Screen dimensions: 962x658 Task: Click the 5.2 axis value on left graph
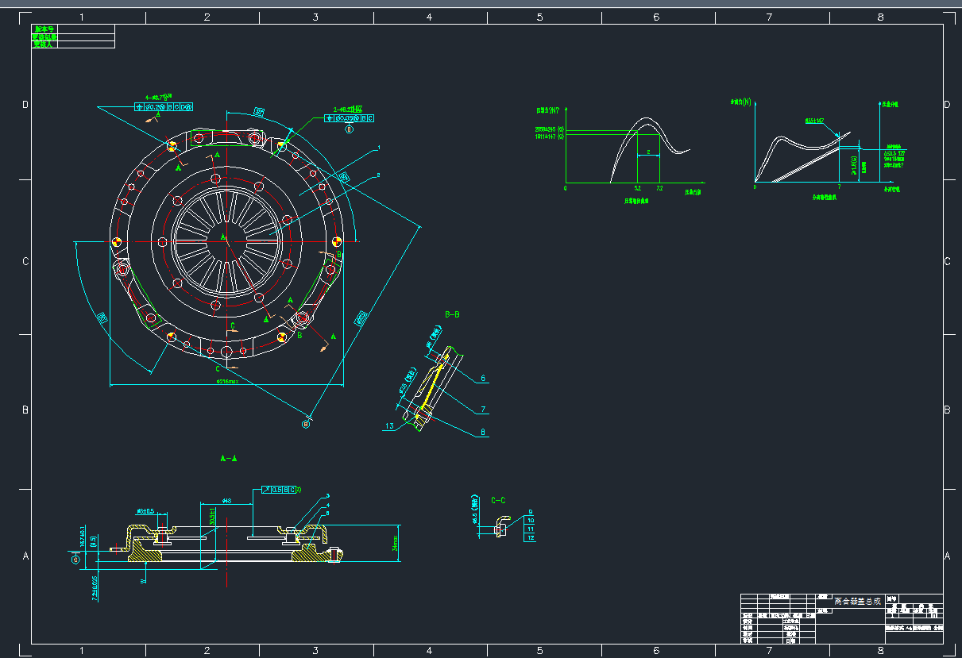pos(637,189)
